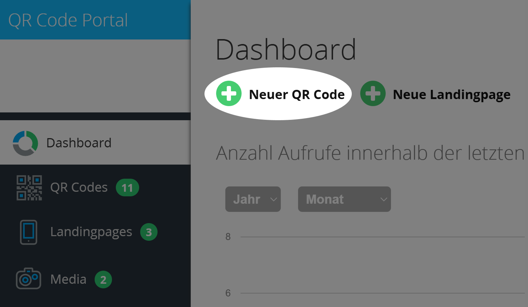Screen dimensions: 528x307
Task: Click the camera icon next to Media
Action: click(28, 279)
